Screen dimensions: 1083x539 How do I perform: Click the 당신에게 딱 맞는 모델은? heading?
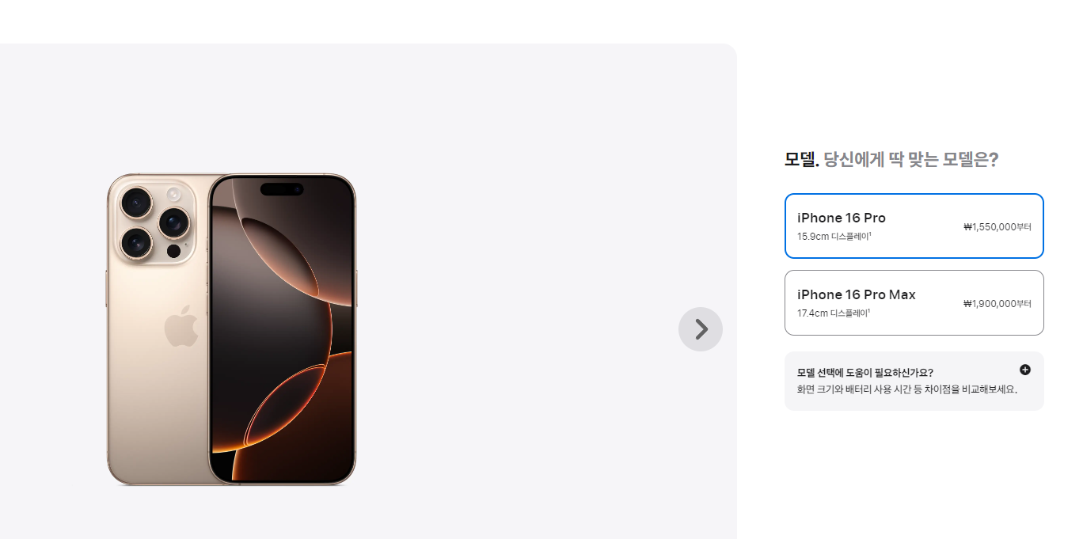911,159
